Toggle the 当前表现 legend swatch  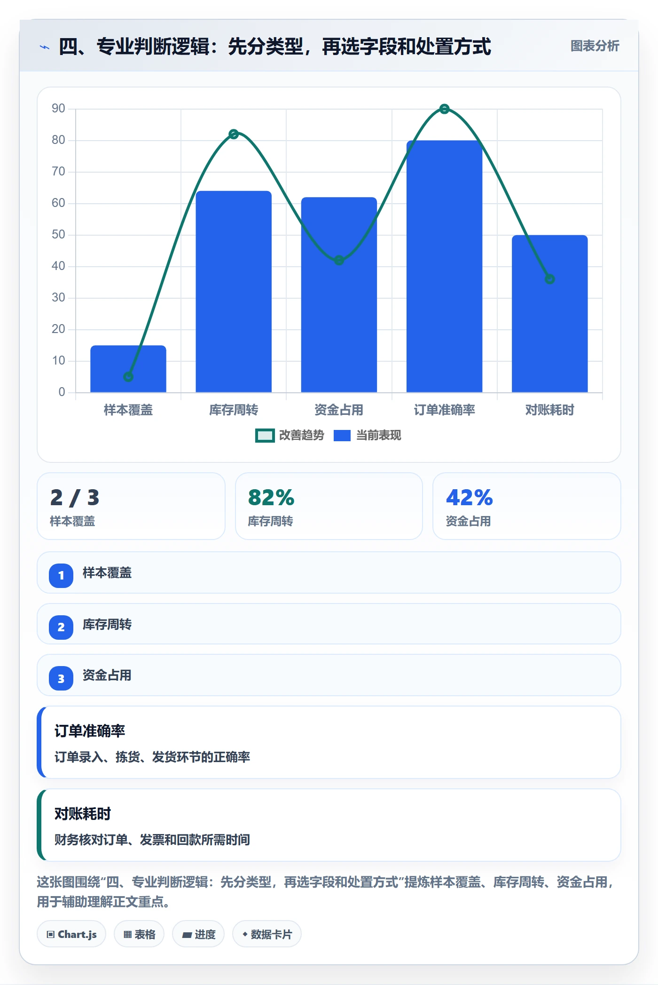pos(342,436)
